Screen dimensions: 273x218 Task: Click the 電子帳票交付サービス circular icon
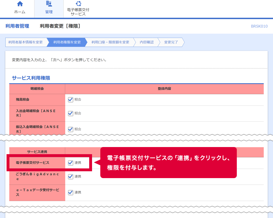(78, 3)
